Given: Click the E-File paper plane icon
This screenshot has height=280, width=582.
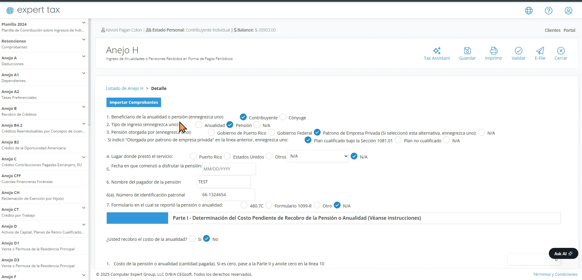Looking at the screenshot, I should point(540,50).
